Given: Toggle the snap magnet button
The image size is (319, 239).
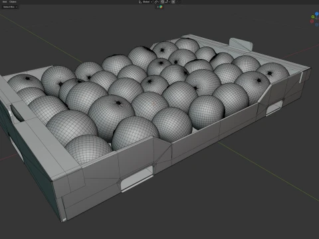Looking at the screenshot, I should pyautogui.click(x=162, y=2).
